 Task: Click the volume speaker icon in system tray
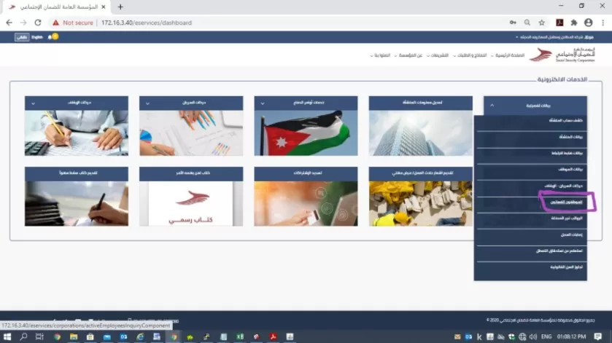[533, 336]
